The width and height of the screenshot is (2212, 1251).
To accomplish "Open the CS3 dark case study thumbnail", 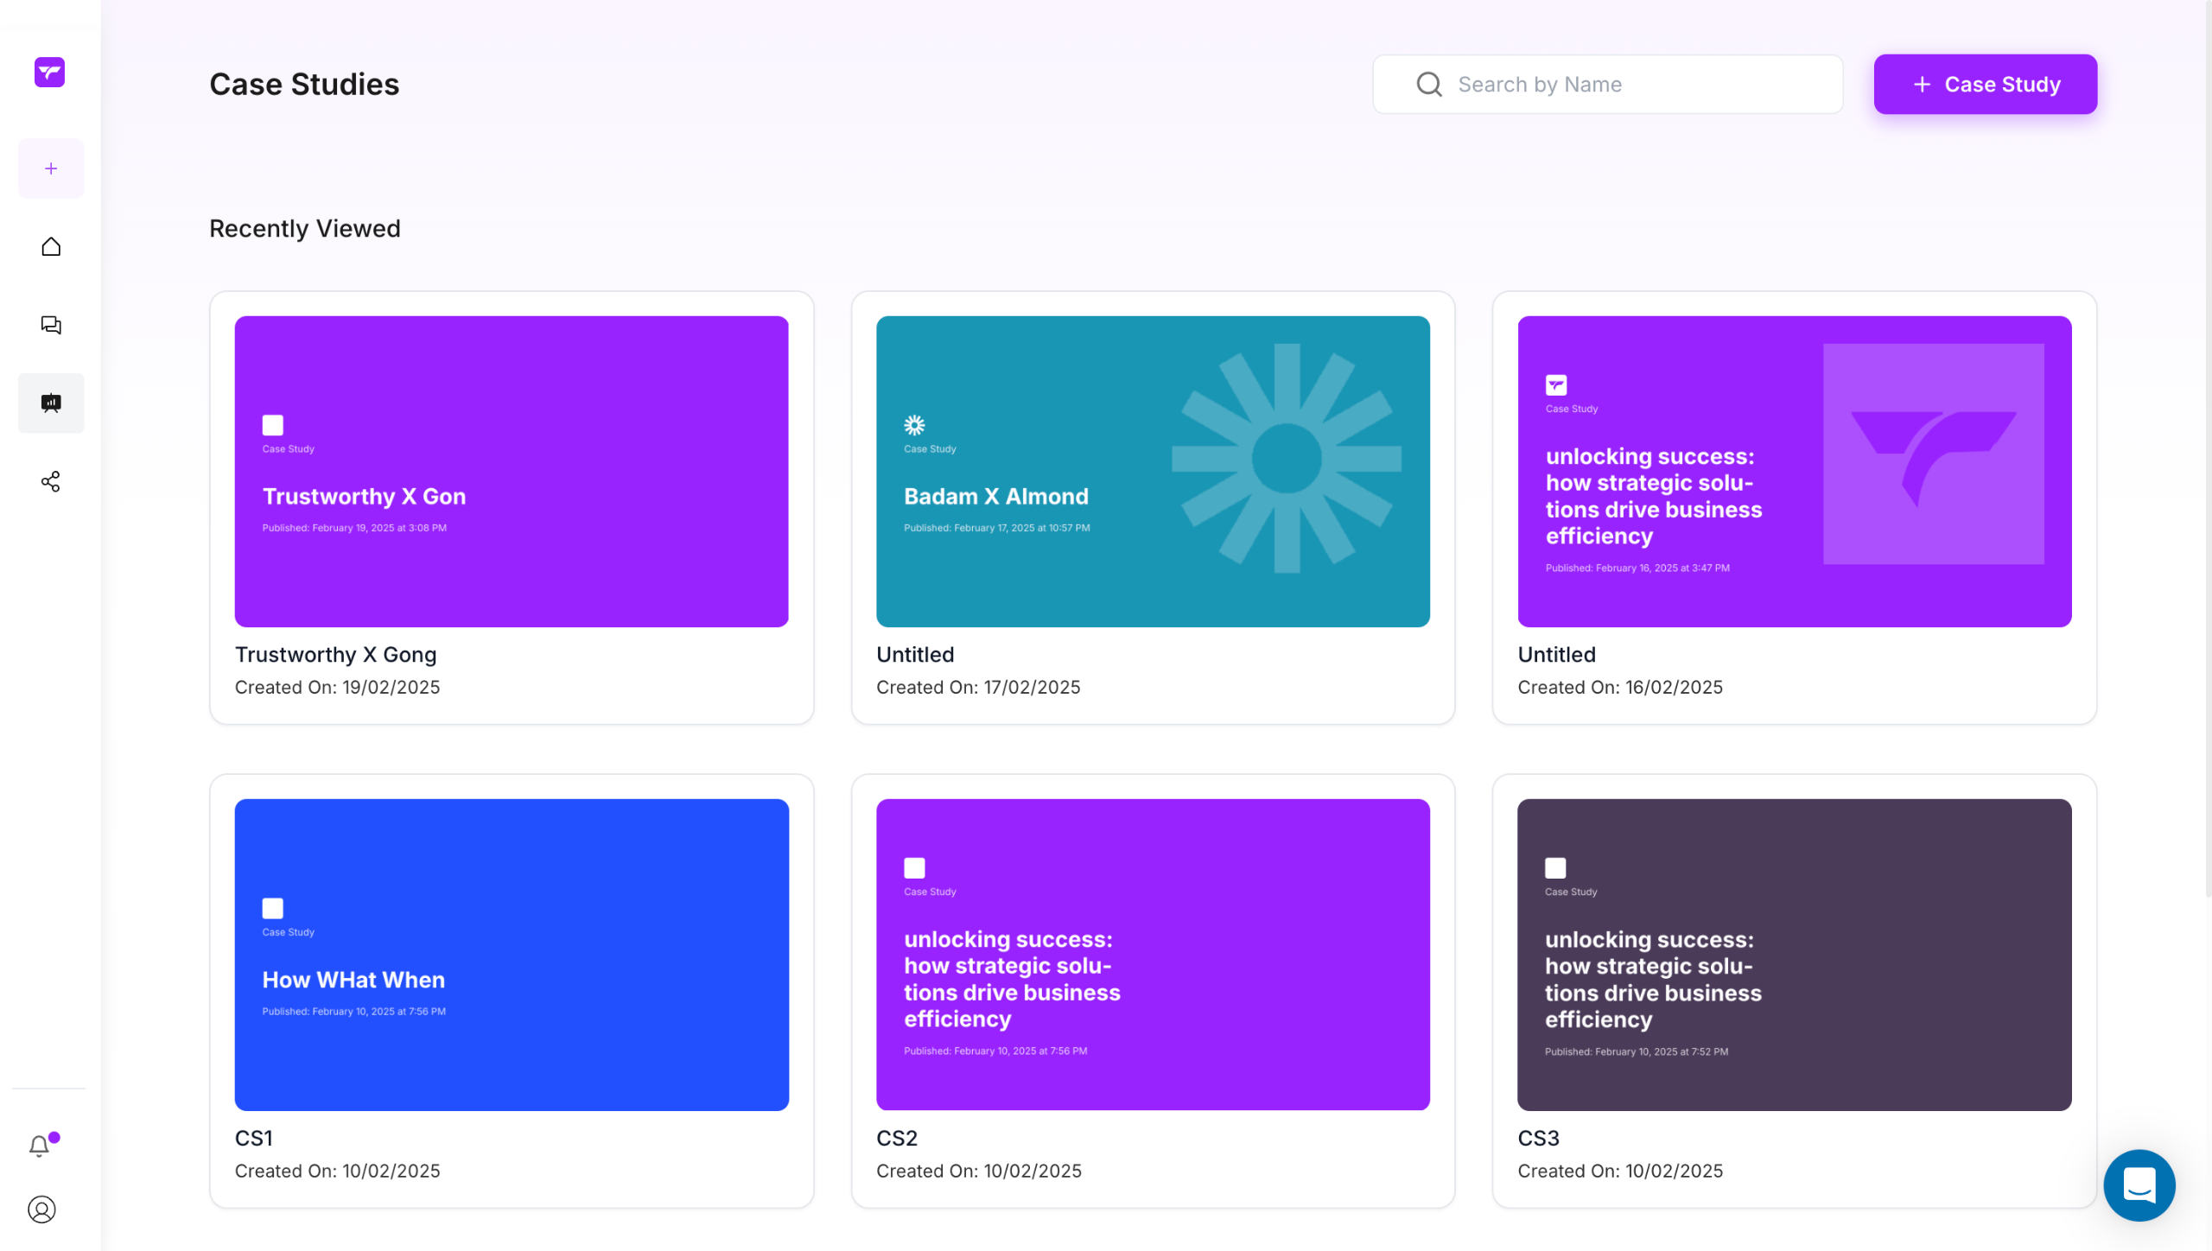I will 1794,955.
